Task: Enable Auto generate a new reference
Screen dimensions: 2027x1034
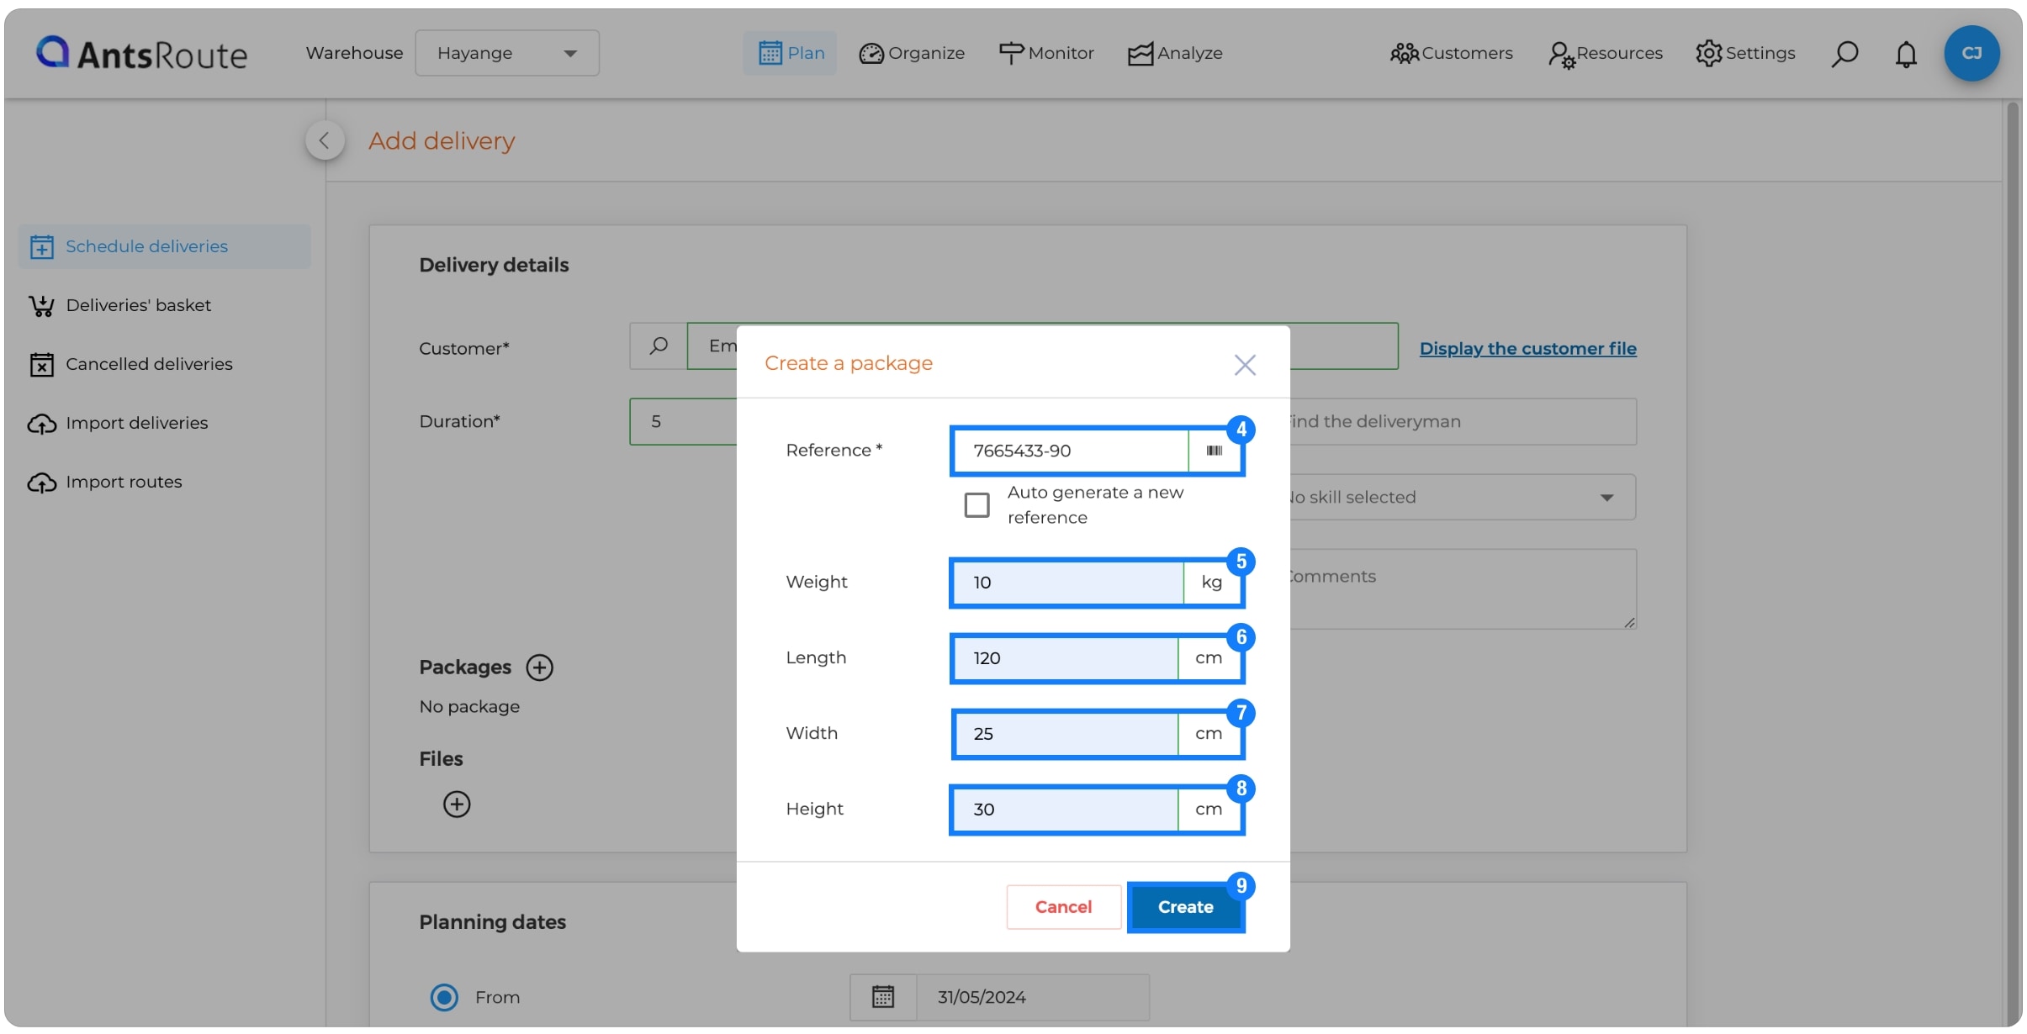Action: click(976, 505)
